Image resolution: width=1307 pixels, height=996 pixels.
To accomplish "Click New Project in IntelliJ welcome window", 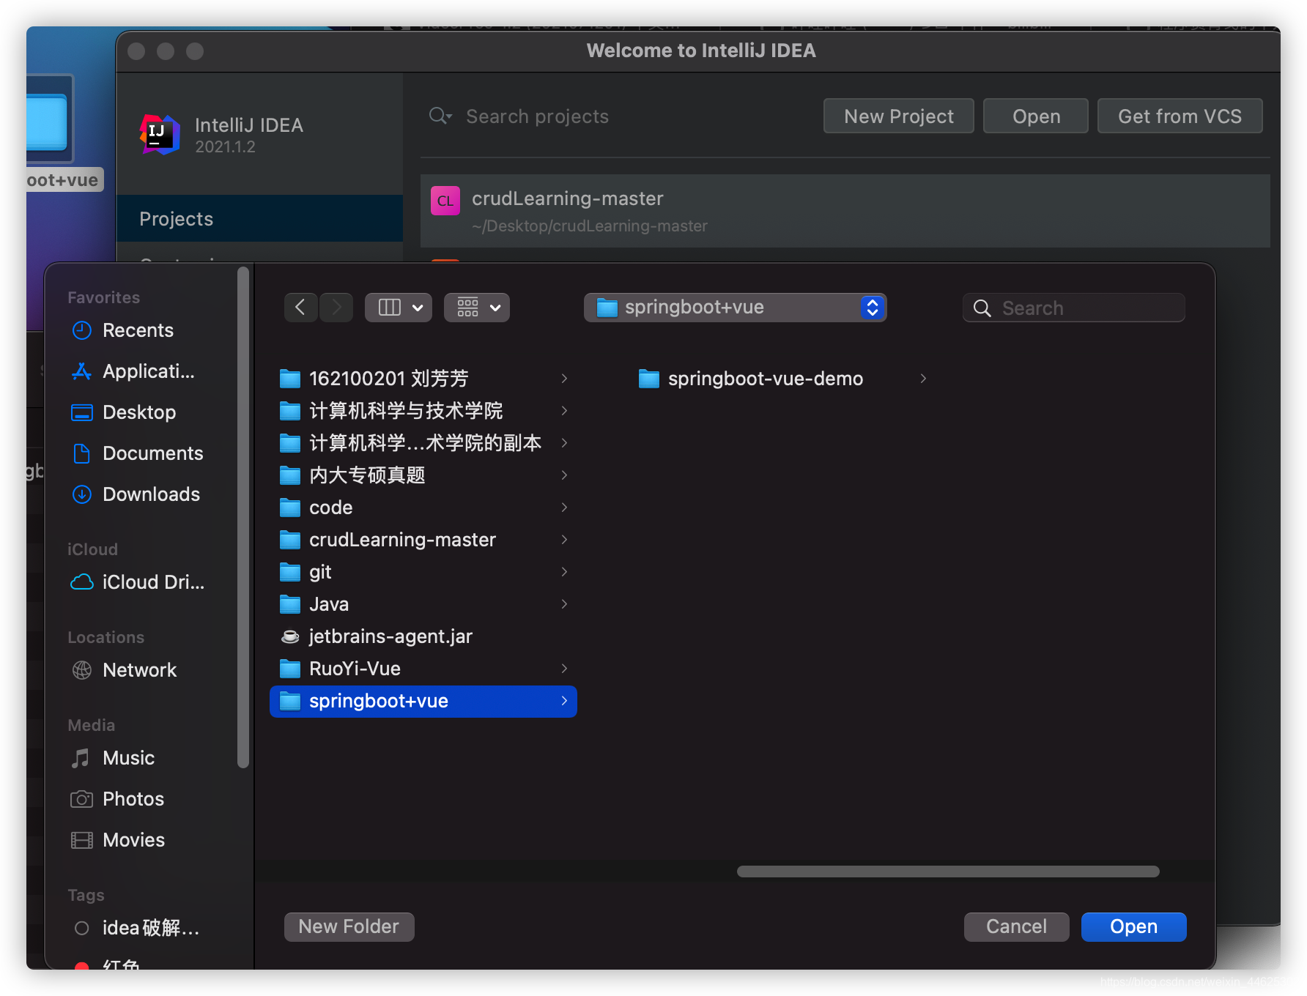I will 898,116.
